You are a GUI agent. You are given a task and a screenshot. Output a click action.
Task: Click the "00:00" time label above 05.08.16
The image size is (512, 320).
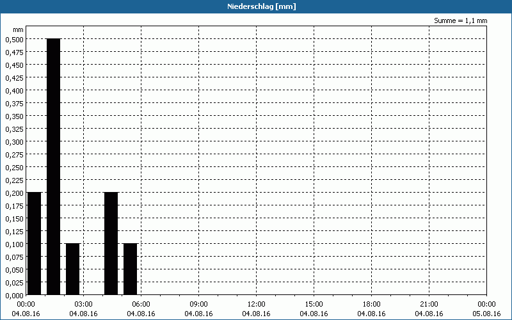pyautogui.click(x=486, y=305)
